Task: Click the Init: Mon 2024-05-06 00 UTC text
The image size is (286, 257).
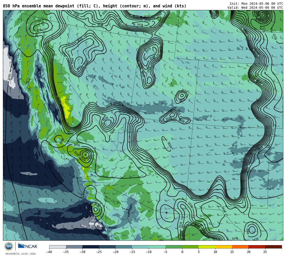Action: (256, 4)
